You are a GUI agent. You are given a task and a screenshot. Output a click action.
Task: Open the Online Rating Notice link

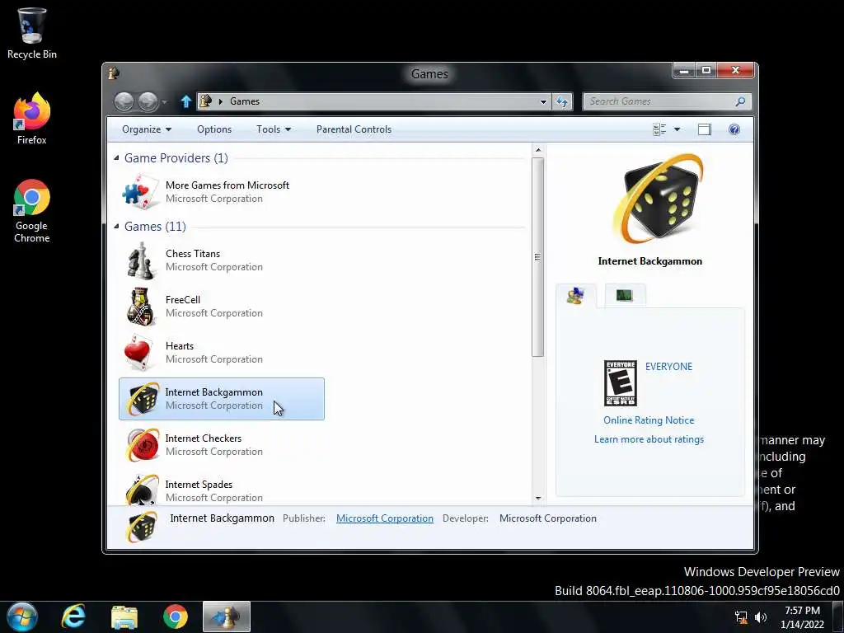click(x=649, y=420)
